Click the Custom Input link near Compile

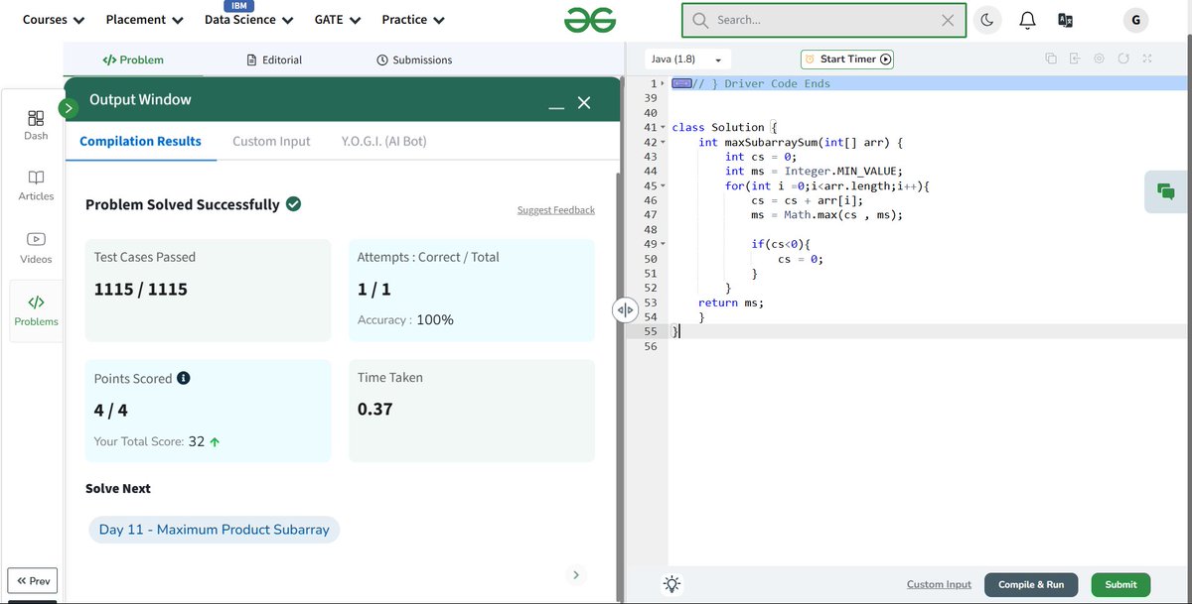[x=939, y=585]
